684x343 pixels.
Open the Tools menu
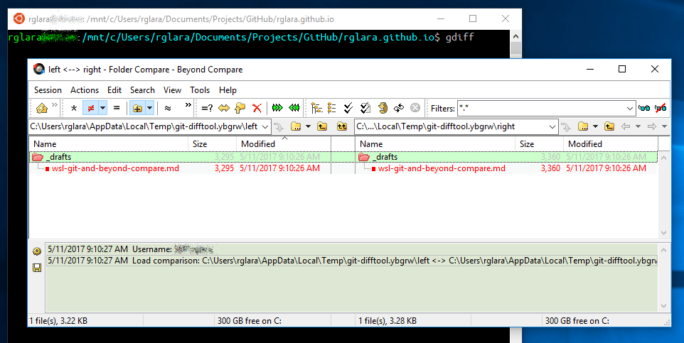pyautogui.click(x=200, y=90)
